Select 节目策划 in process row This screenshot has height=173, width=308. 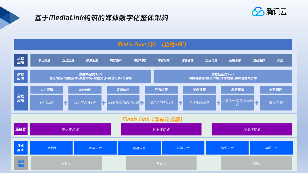point(44,60)
